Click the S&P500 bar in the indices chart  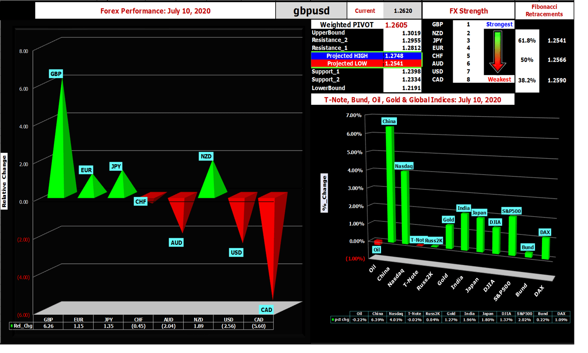(x=512, y=235)
